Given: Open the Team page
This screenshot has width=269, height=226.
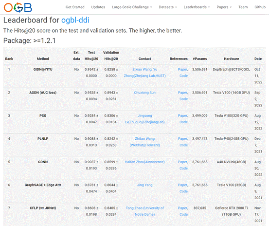Looking at the screenshot, I should [x=243, y=7].
